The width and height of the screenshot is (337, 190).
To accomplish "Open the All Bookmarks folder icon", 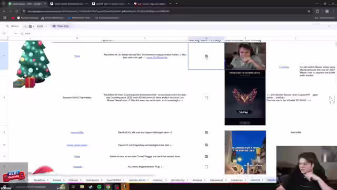I will click(316, 18).
